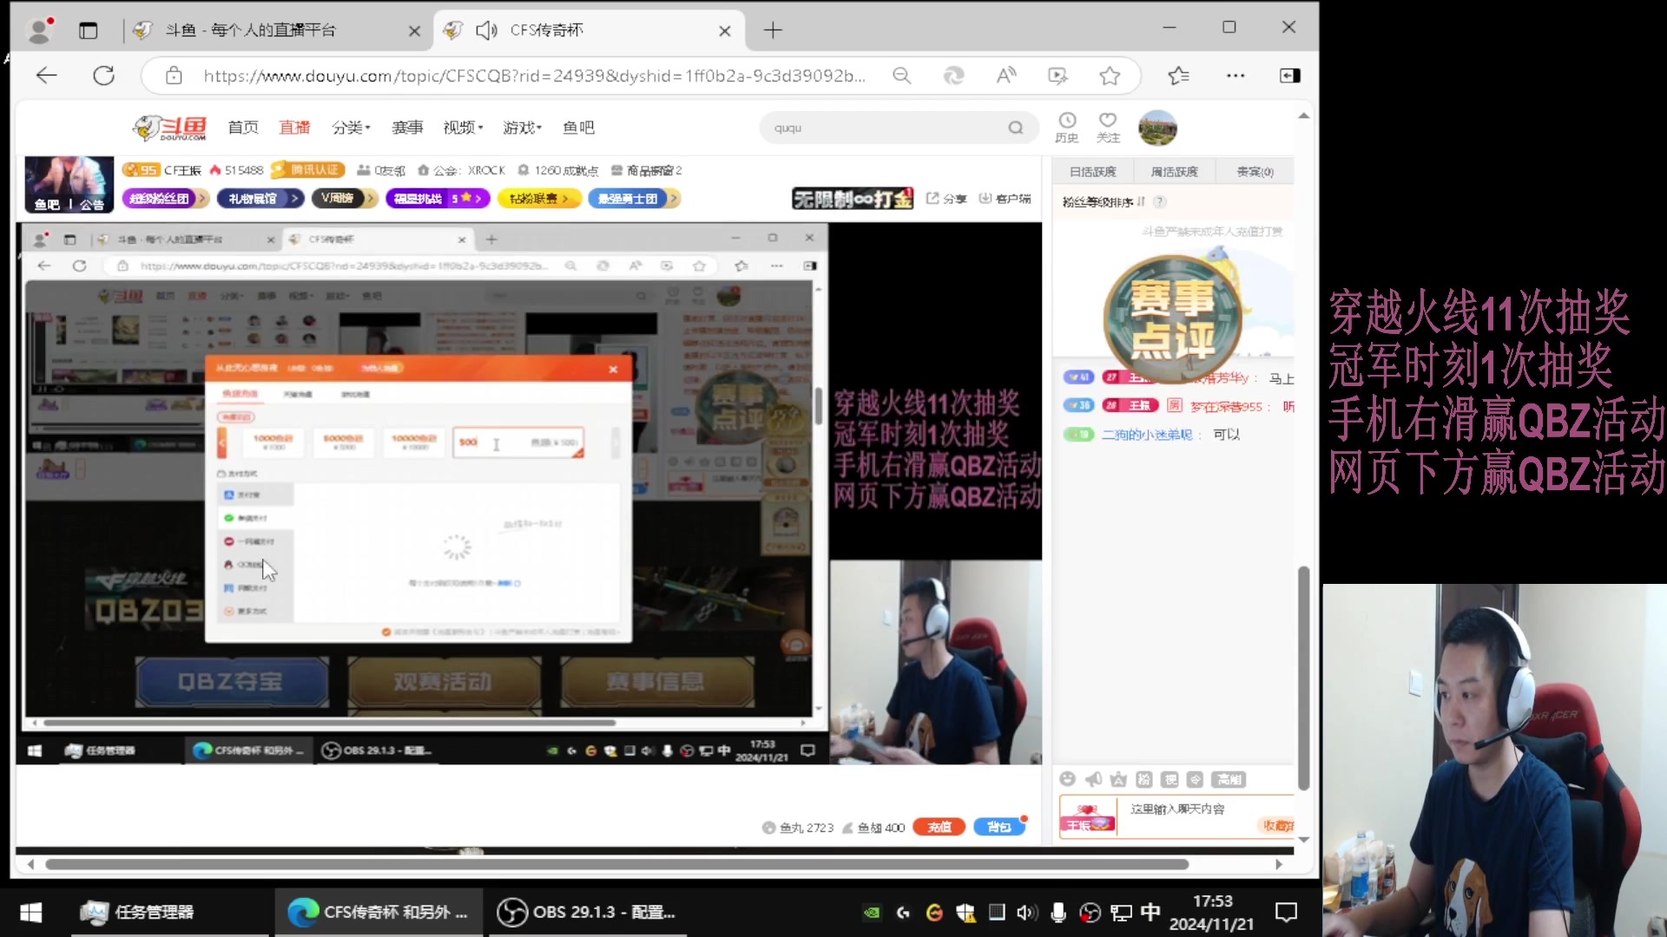Switch the 中 input method indicator

coord(1150,912)
